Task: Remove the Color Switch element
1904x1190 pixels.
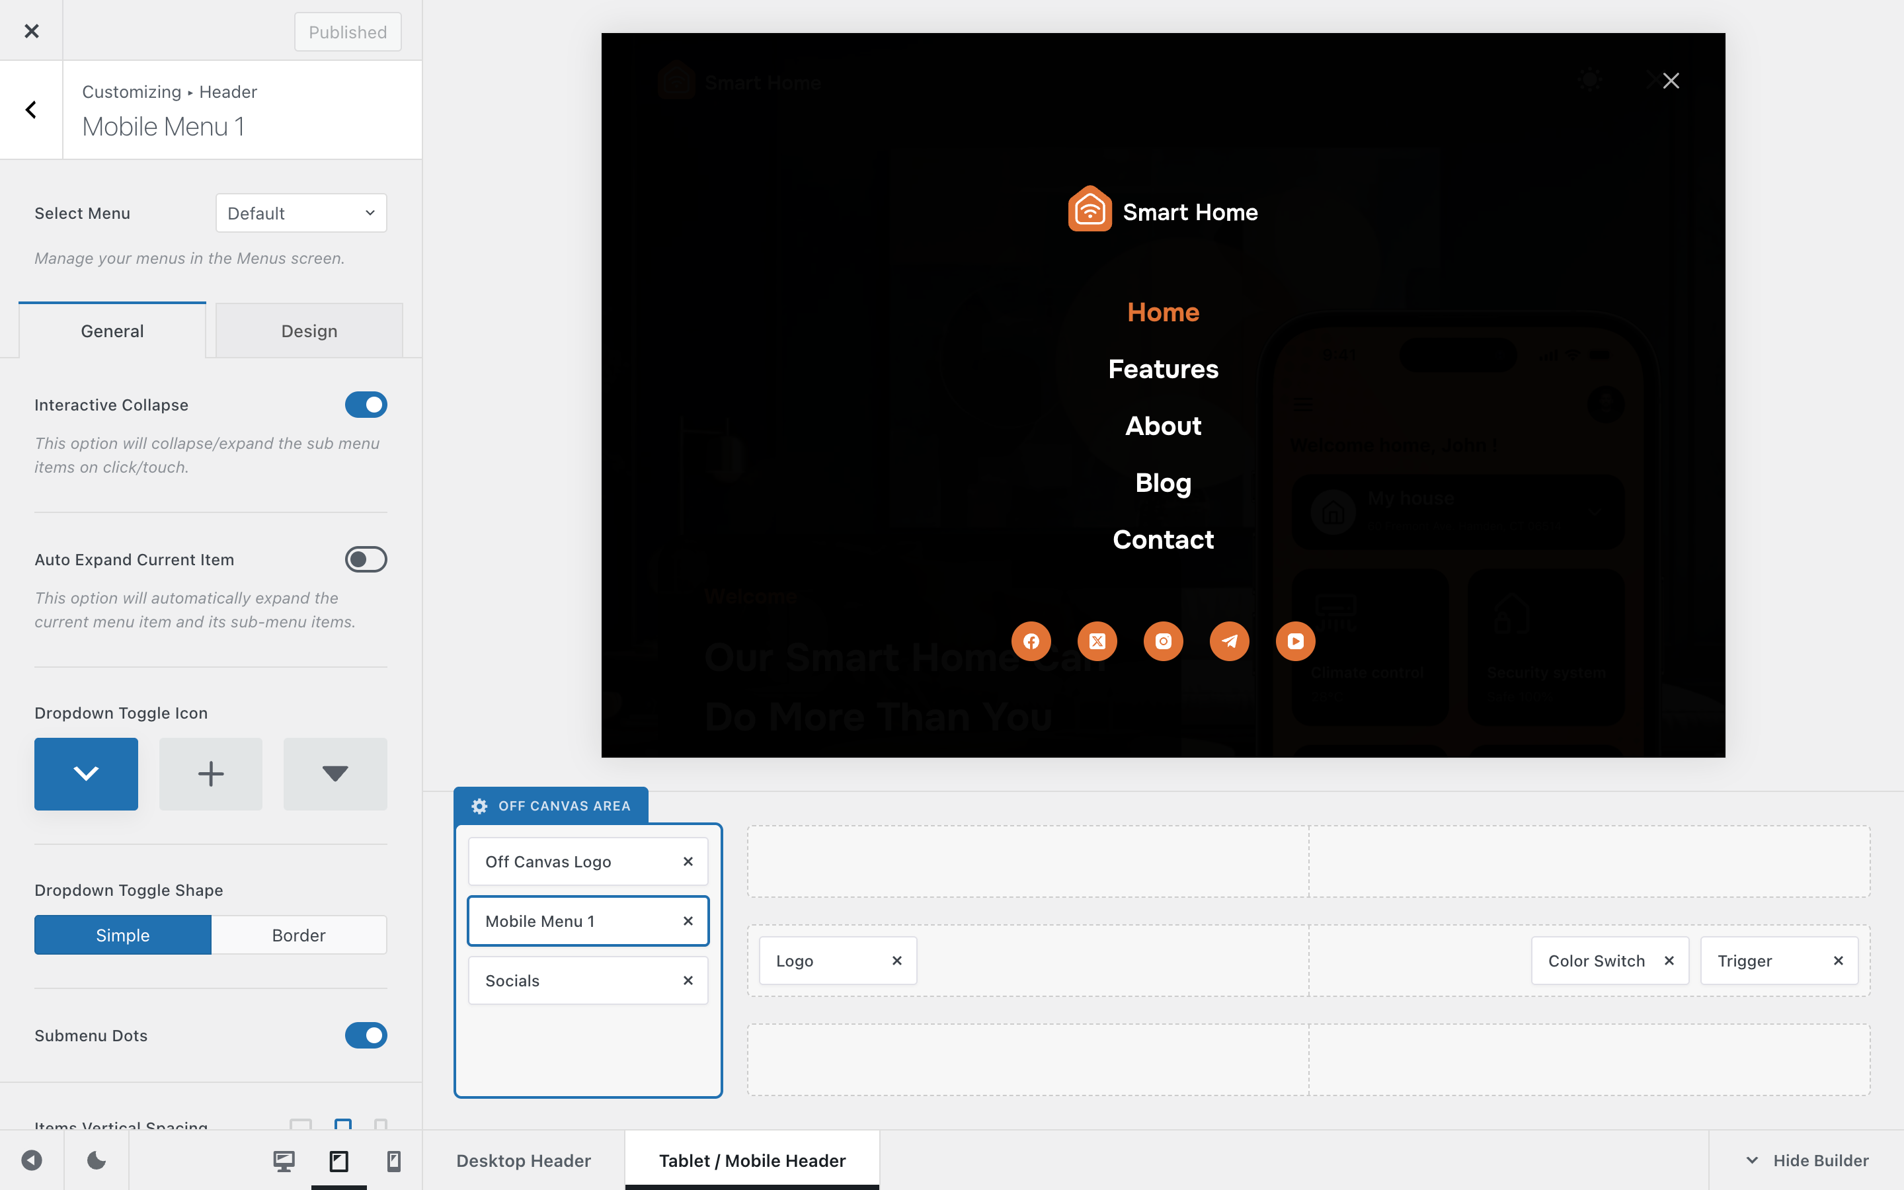Action: pyautogui.click(x=1669, y=960)
